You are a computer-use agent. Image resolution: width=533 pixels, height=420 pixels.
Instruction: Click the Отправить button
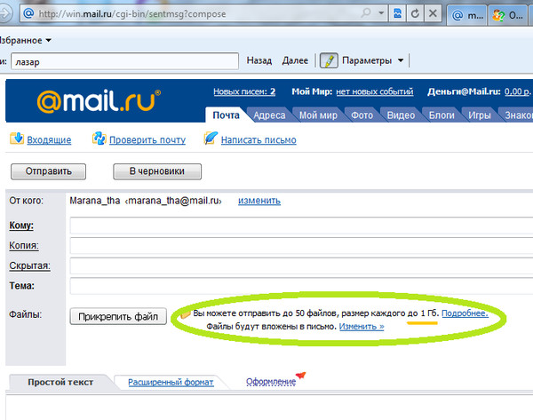pos(48,171)
